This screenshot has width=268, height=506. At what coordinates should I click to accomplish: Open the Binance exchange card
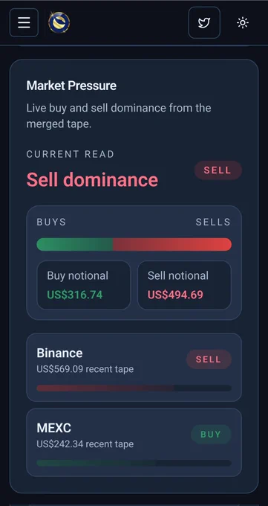pyautogui.click(x=134, y=368)
